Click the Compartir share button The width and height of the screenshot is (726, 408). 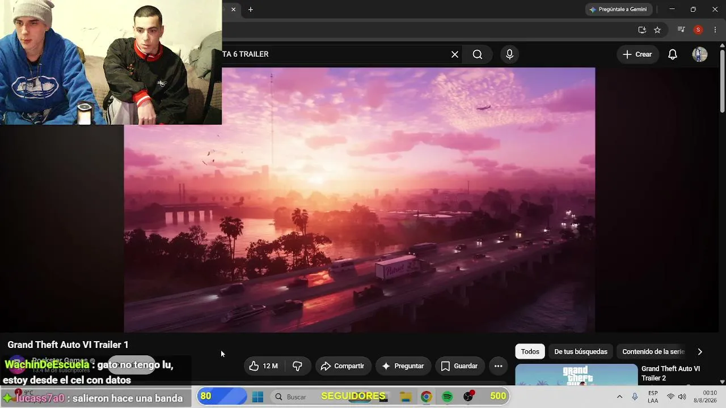pyautogui.click(x=343, y=366)
